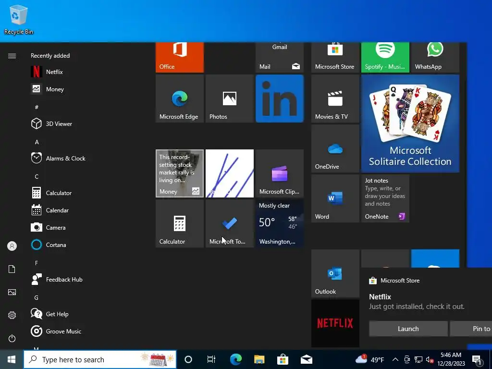Open the clock showing 5:46 AM
492x369 pixels.
451,359
